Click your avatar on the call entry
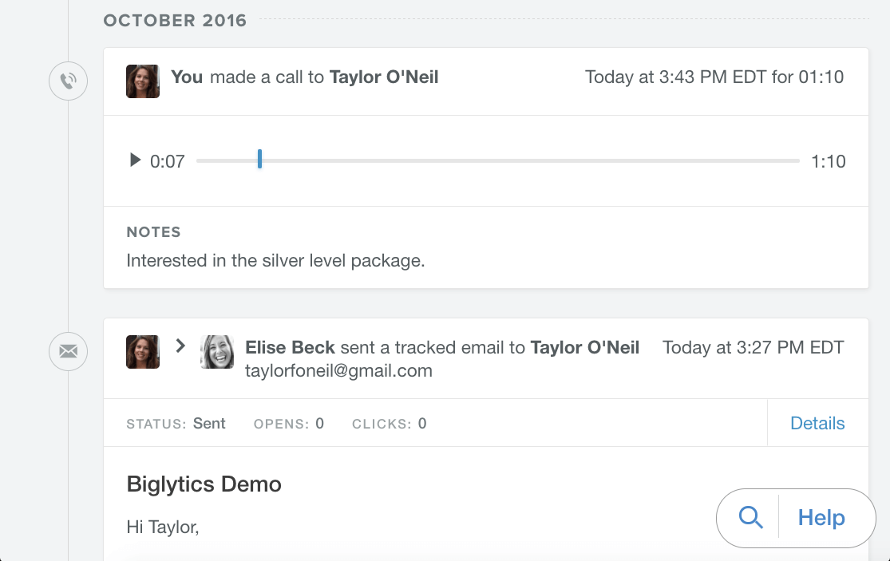Image resolution: width=890 pixels, height=561 pixels. click(x=142, y=81)
